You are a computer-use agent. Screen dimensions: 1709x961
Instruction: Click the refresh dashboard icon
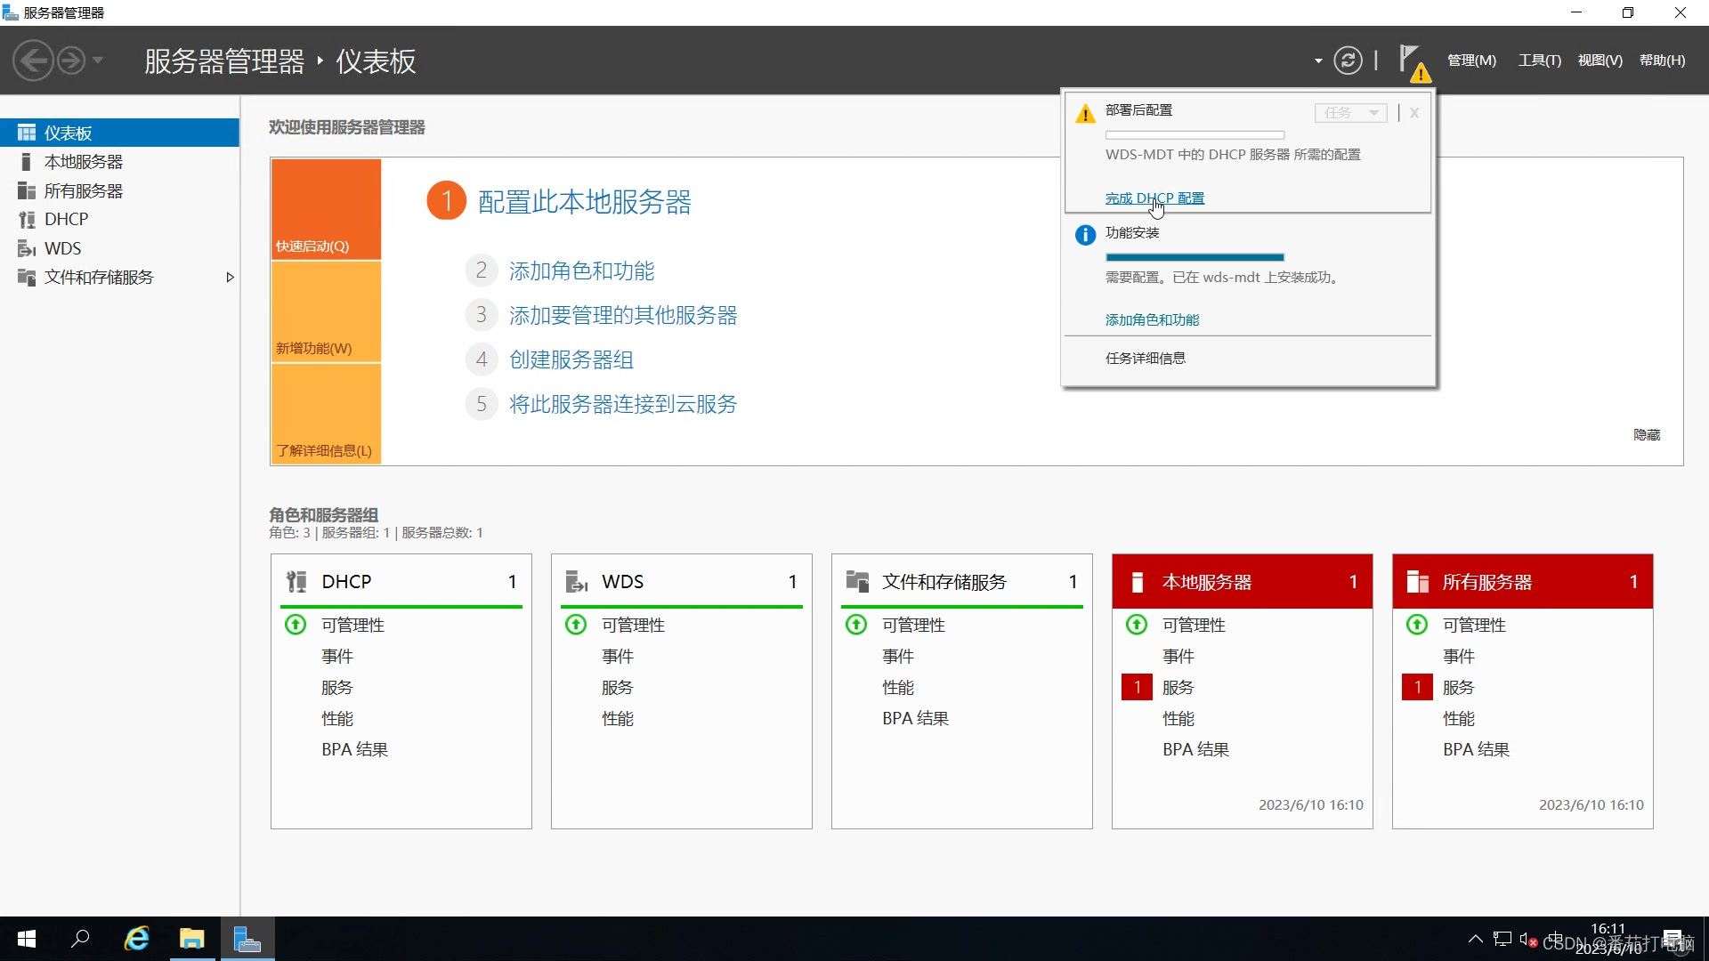[1348, 61]
